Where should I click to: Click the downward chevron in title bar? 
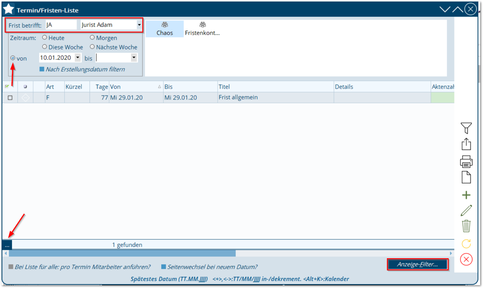coord(445,9)
